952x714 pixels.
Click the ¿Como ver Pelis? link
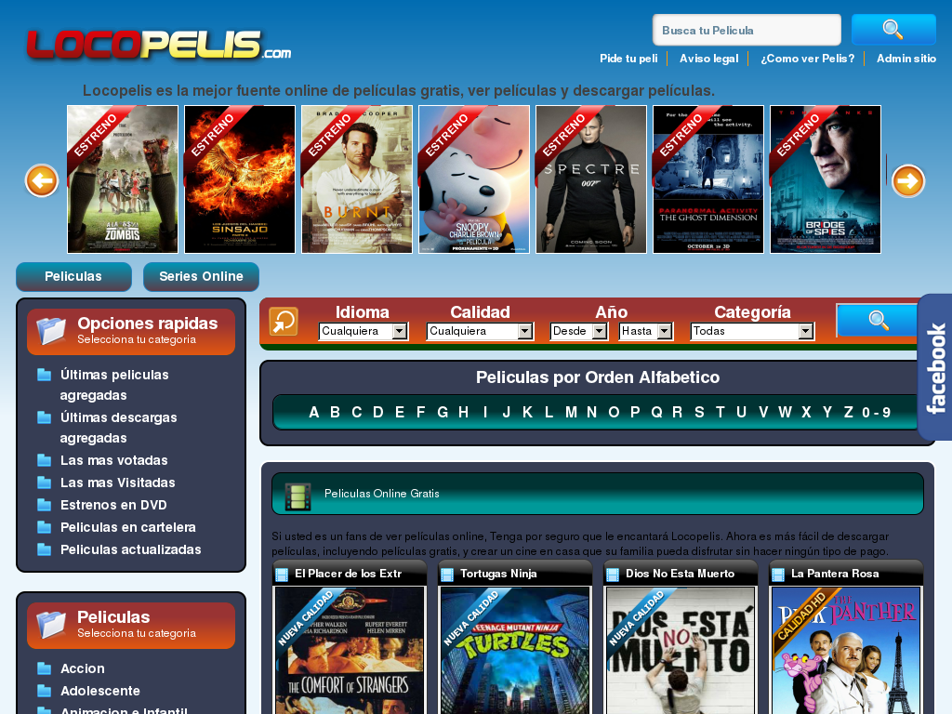pyautogui.click(x=808, y=59)
